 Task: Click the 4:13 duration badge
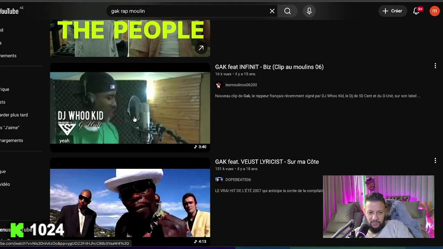[200, 242]
